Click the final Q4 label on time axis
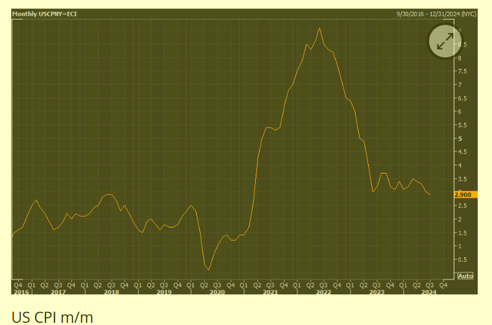This screenshot has width=492, height=325. click(443, 285)
